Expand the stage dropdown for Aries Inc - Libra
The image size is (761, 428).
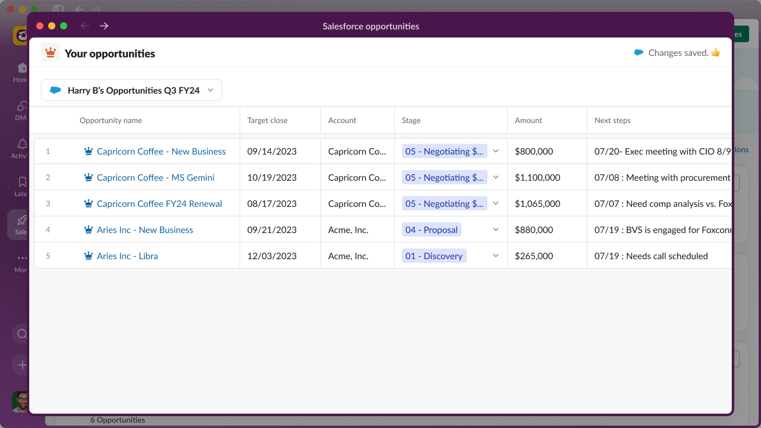(496, 256)
